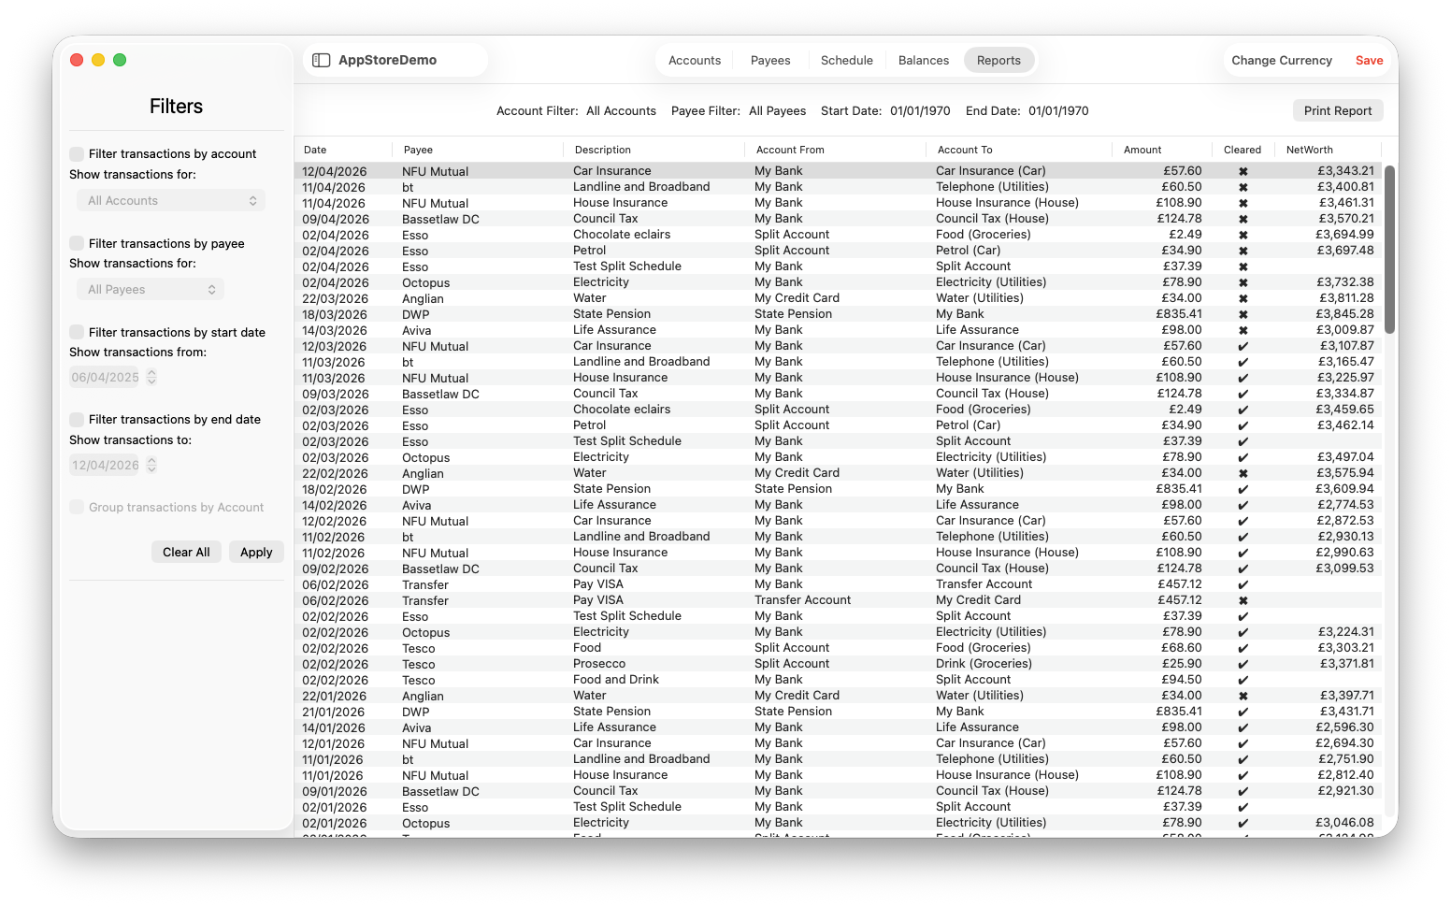
Task: Click the cross icon for 22/02/2026 Water
Action: click(1243, 473)
